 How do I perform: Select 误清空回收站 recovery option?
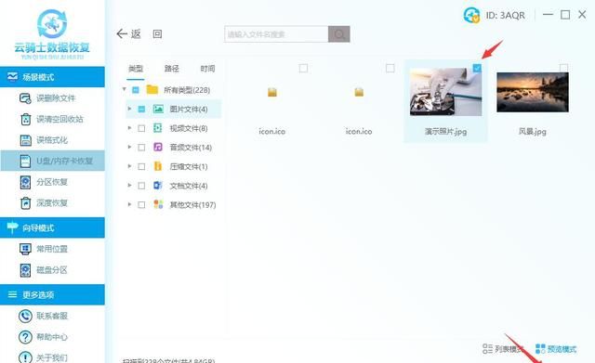tap(52, 119)
